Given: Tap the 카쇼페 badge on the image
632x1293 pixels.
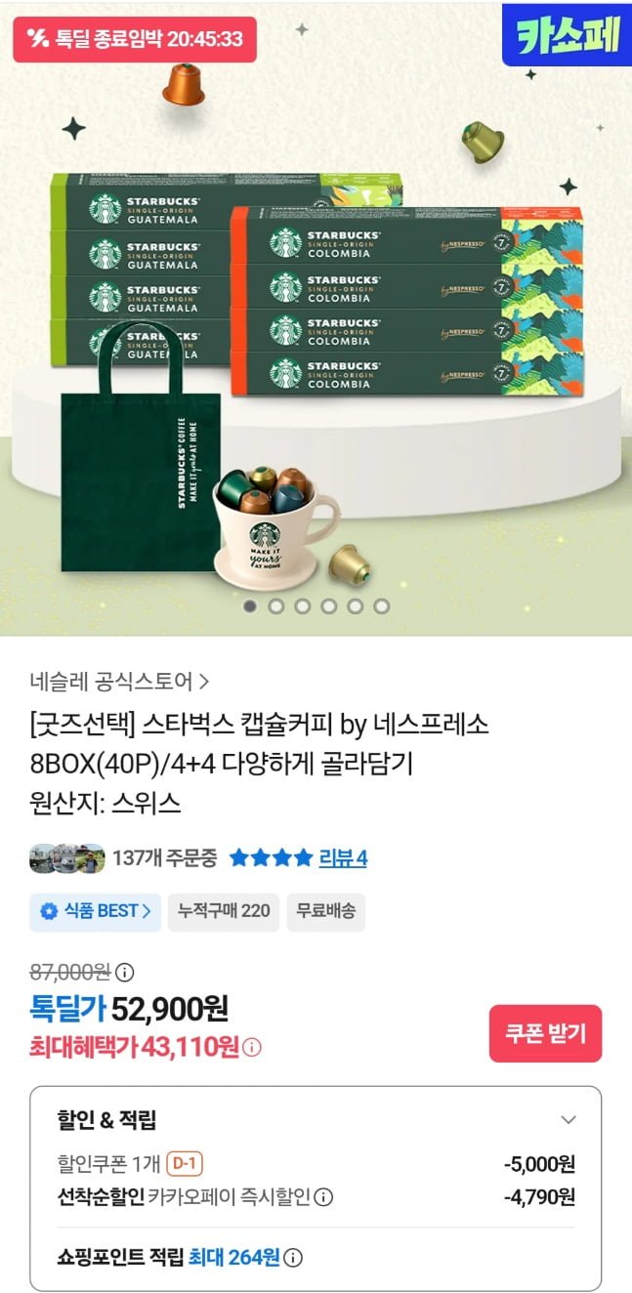Looking at the screenshot, I should 567,35.
